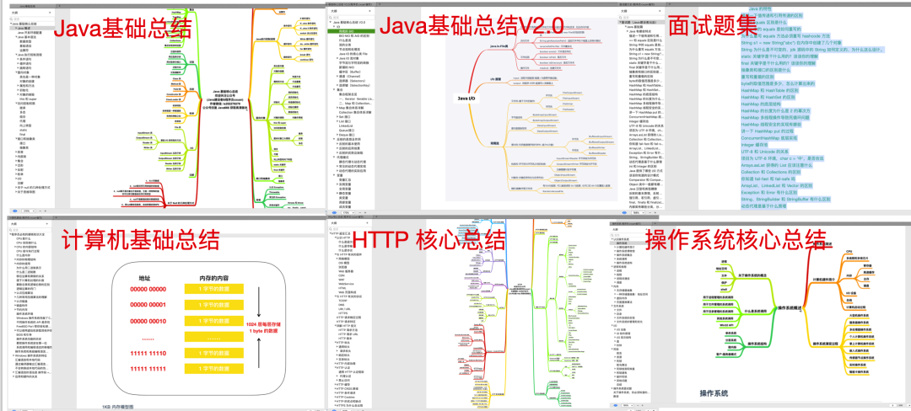Viewport: 911px width, 411px height.
Task: Select '静态代理与动态代理' outline entry
Action: click(x=353, y=162)
